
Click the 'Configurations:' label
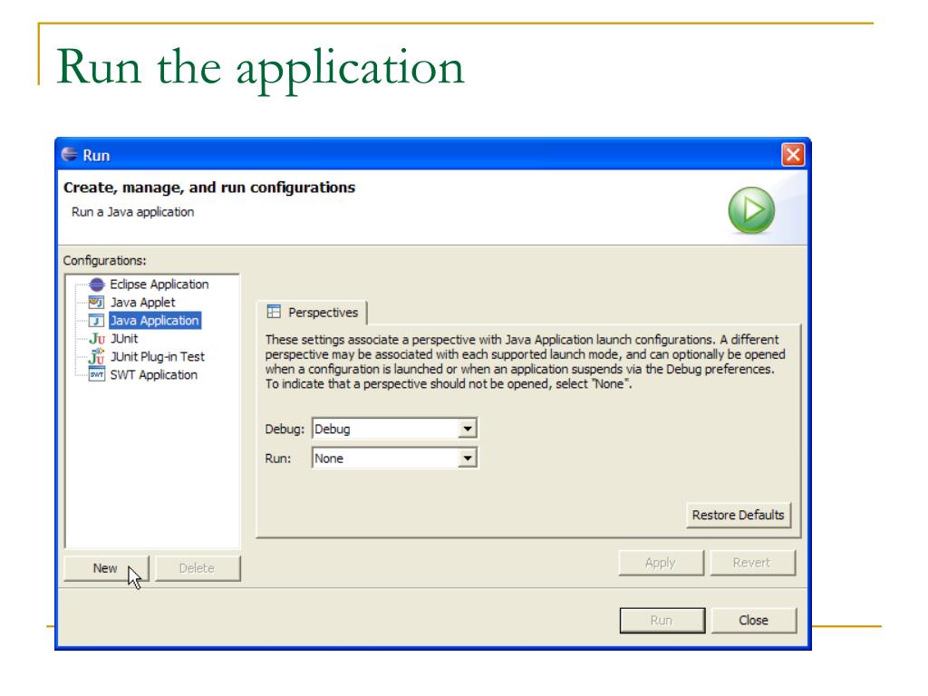[x=105, y=260]
